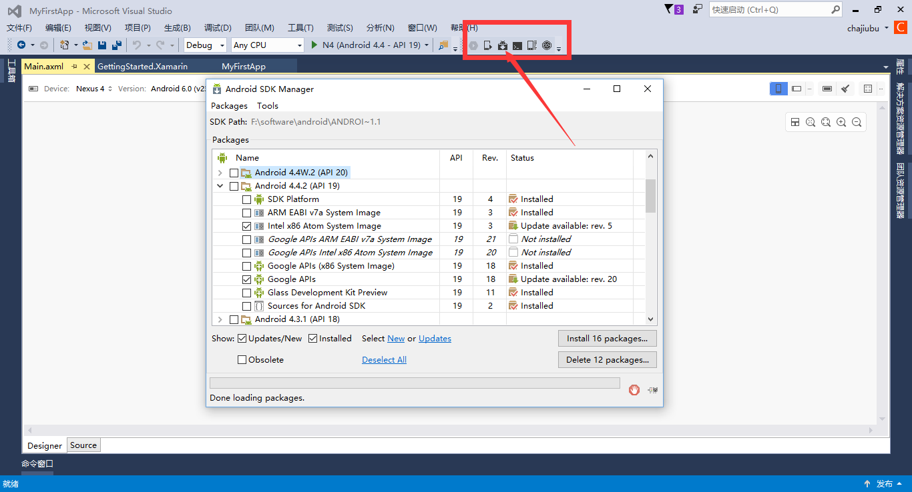Open the Any CPU platform dropdown

click(267, 45)
